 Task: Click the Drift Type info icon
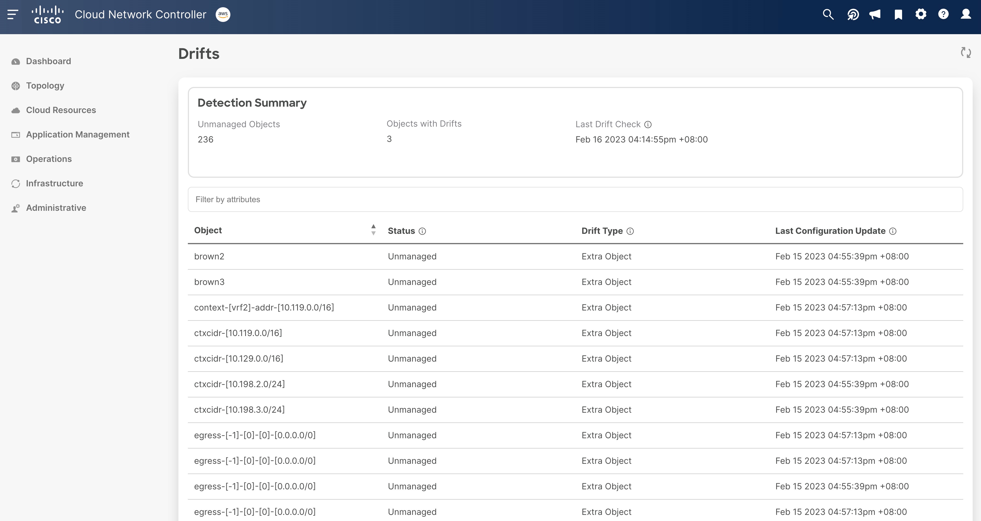[630, 231]
